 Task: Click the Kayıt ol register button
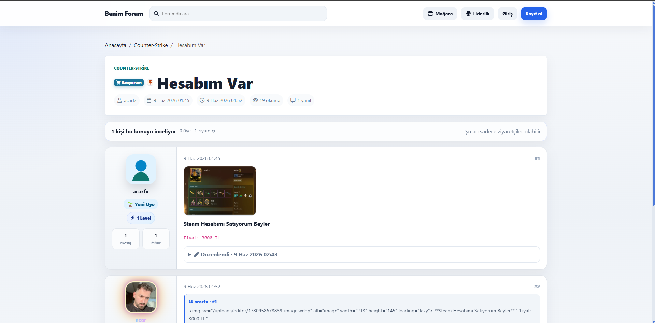(534, 14)
